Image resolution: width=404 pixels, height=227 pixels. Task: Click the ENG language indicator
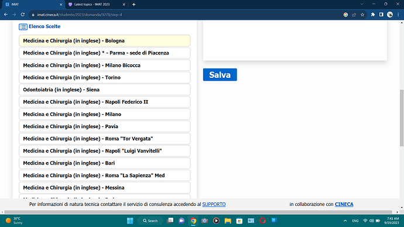point(355,221)
